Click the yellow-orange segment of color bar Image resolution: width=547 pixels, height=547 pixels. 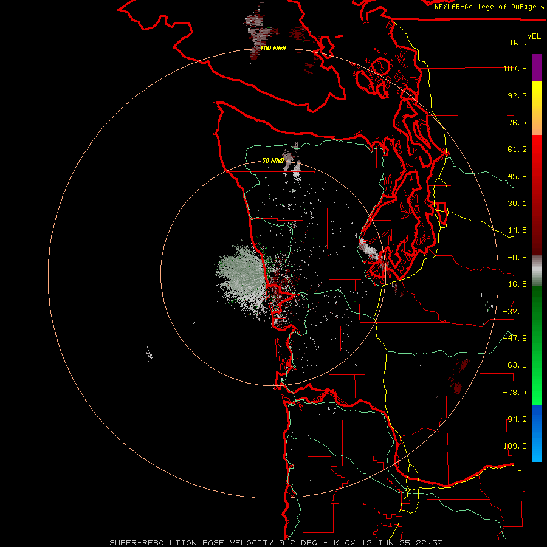(x=537, y=108)
